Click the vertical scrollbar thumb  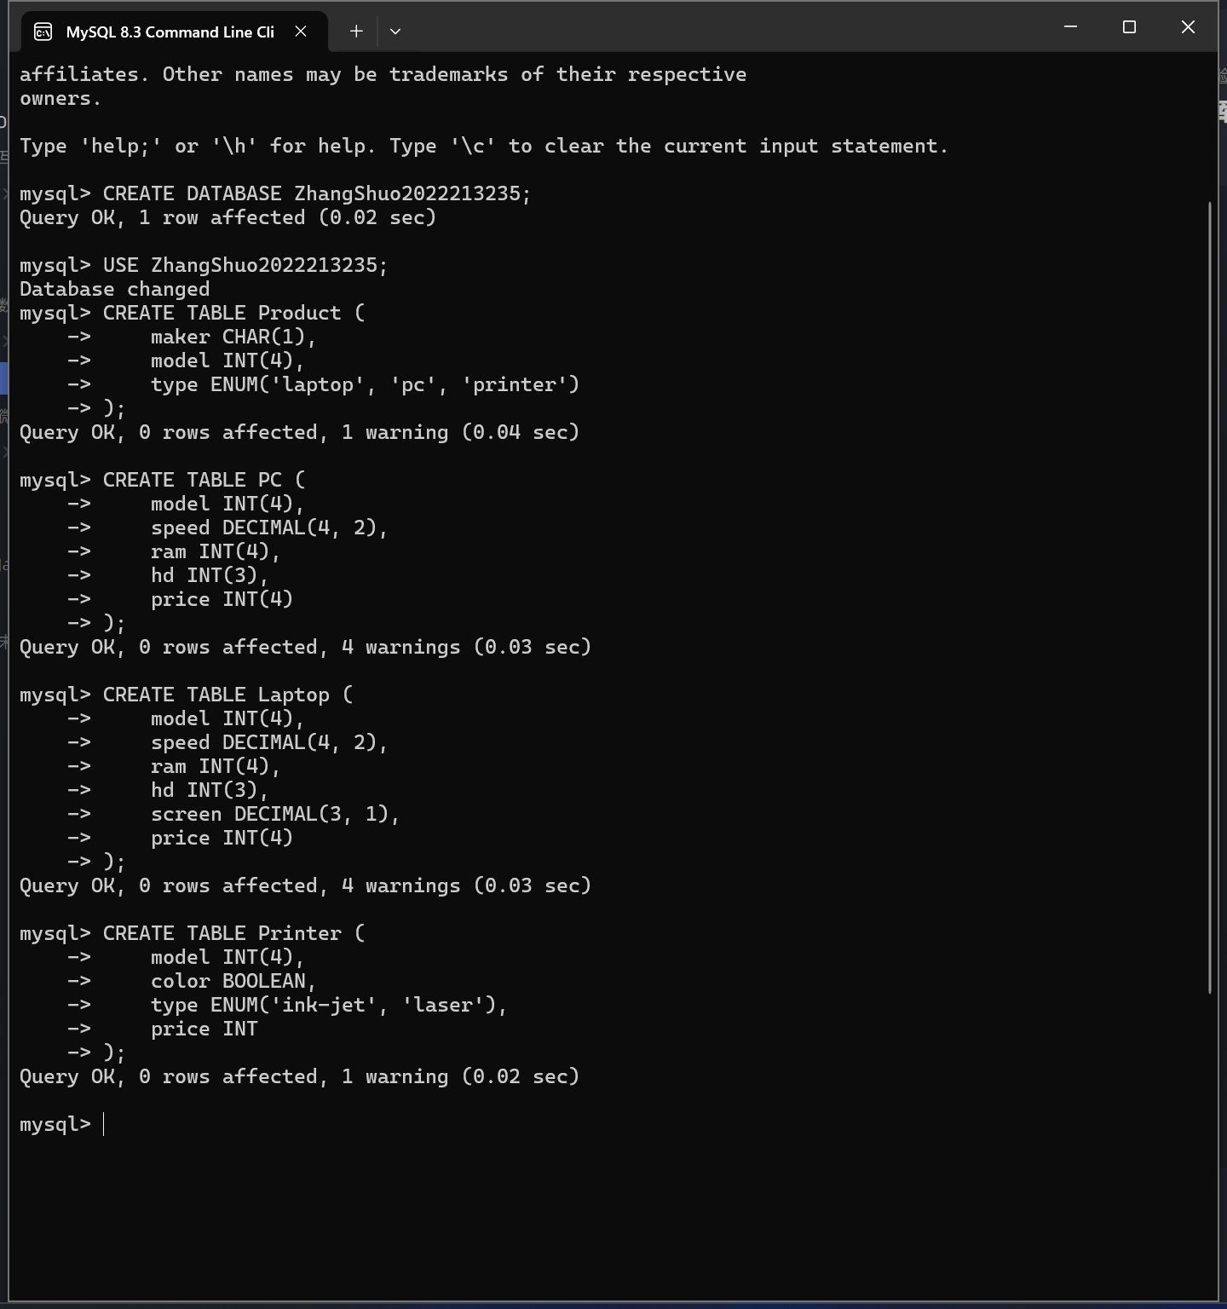(x=1210, y=597)
